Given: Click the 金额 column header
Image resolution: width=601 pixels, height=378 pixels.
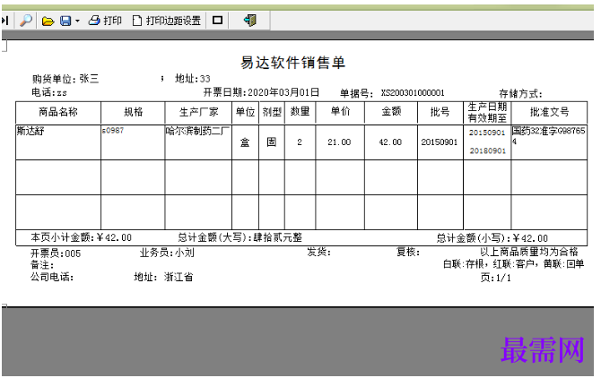Looking at the screenshot, I should click(x=391, y=111).
